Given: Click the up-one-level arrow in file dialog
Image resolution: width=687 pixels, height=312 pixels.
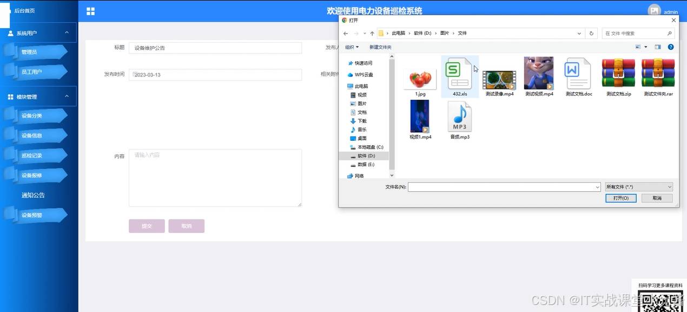Looking at the screenshot, I should tap(372, 34).
